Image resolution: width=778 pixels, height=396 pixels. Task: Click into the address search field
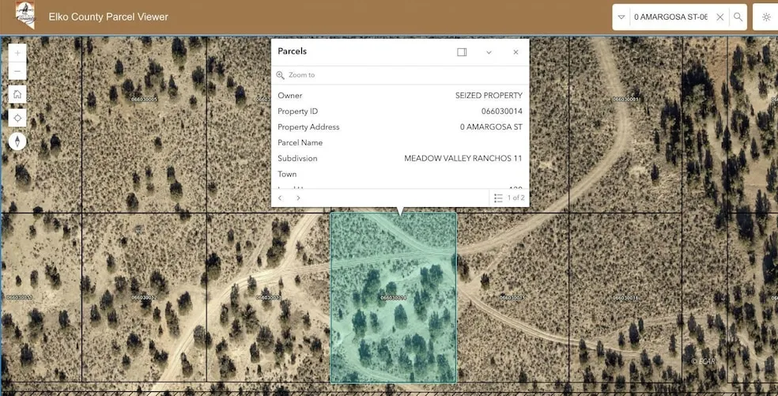click(x=670, y=17)
